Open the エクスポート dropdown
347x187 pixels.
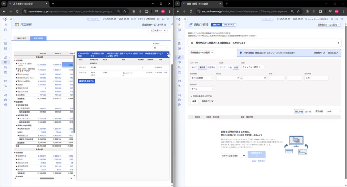point(158,31)
